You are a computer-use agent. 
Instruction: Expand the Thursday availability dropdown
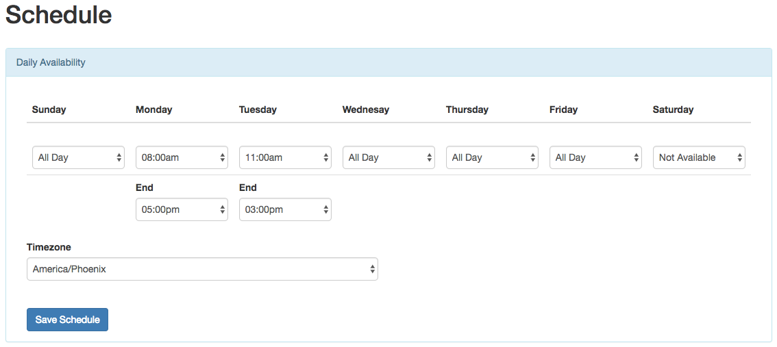click(492, 157)
